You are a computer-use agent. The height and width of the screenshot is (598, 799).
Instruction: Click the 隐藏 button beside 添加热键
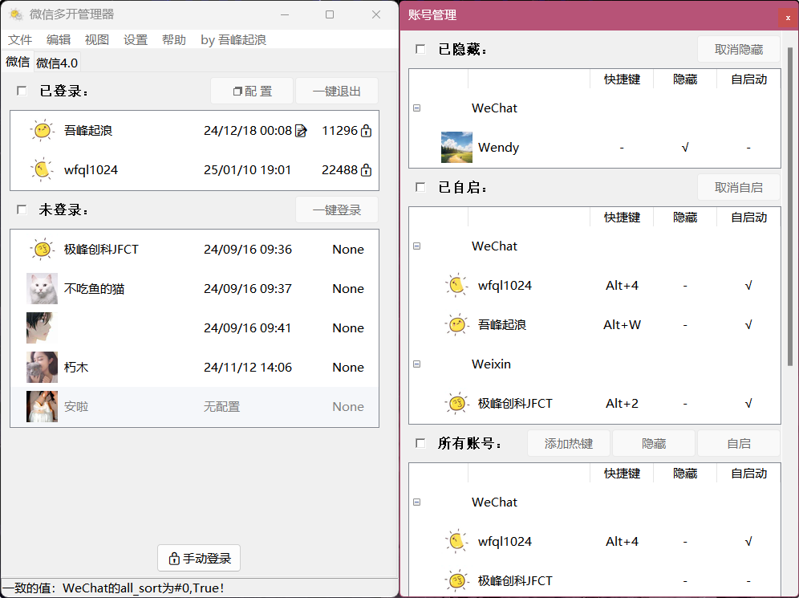[x=654, y=444]
